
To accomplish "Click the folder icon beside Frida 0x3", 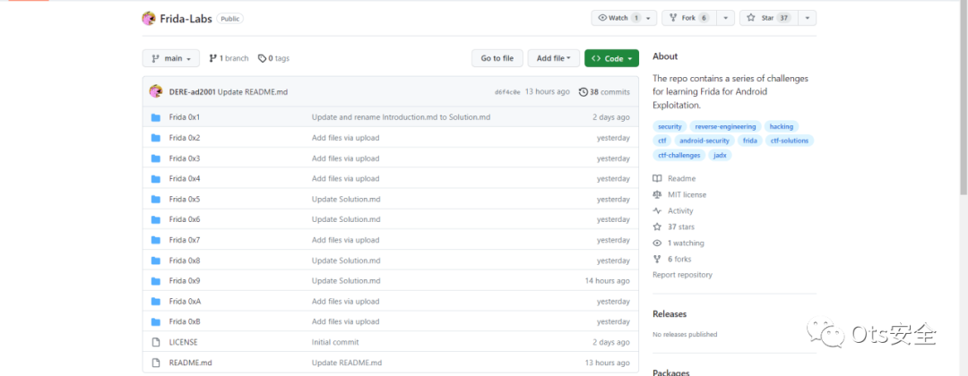I will [156, 158].
